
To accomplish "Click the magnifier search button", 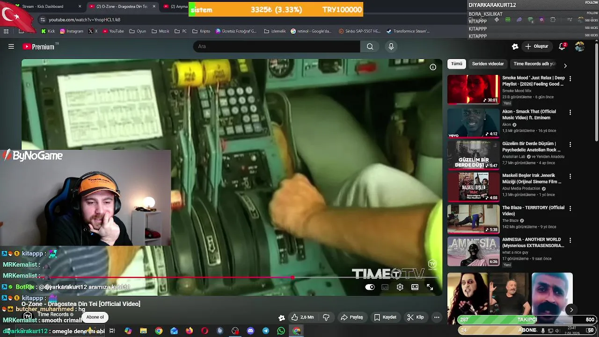I will coord(370,46).
